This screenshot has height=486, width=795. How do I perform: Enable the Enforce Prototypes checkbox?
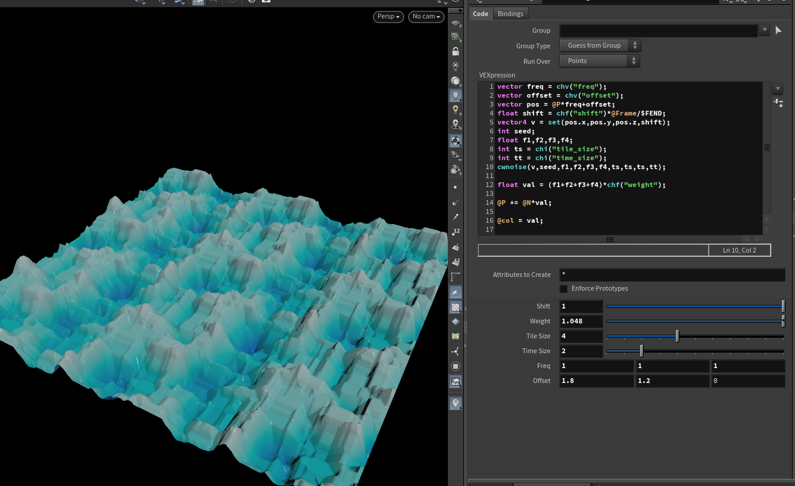click(x=563, y=289)
